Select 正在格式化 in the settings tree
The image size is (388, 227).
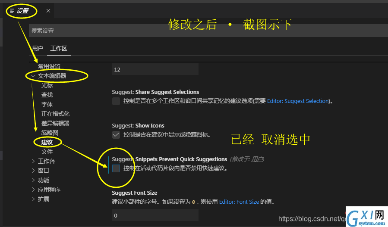55,114
